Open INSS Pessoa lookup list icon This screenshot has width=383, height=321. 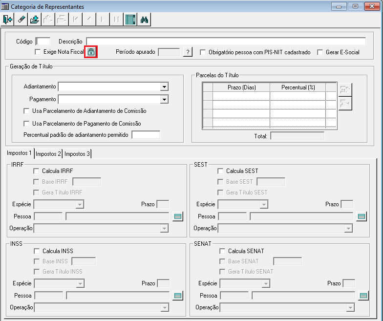(178, 296)
